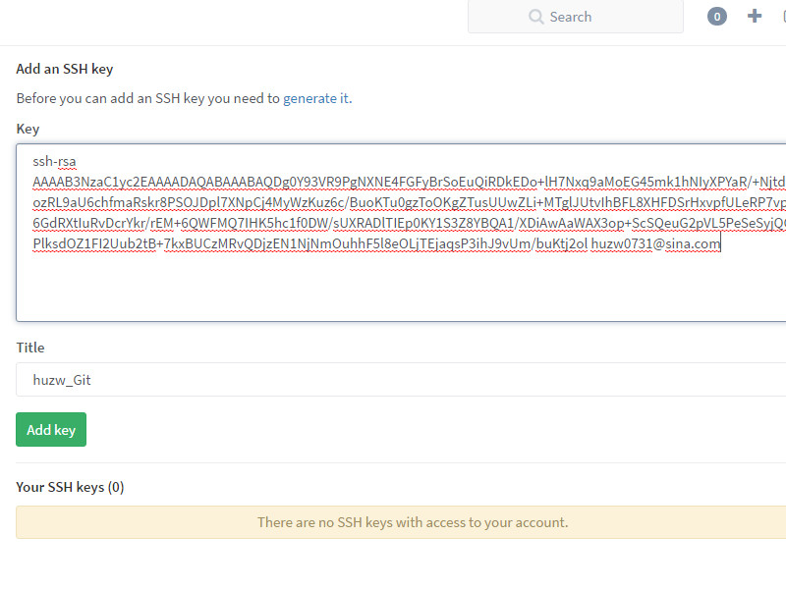Place cursor at the AAAAB3NzaC1yc2E key line start
The height and width of the screenshot is (589, 786).
[34, 182]
